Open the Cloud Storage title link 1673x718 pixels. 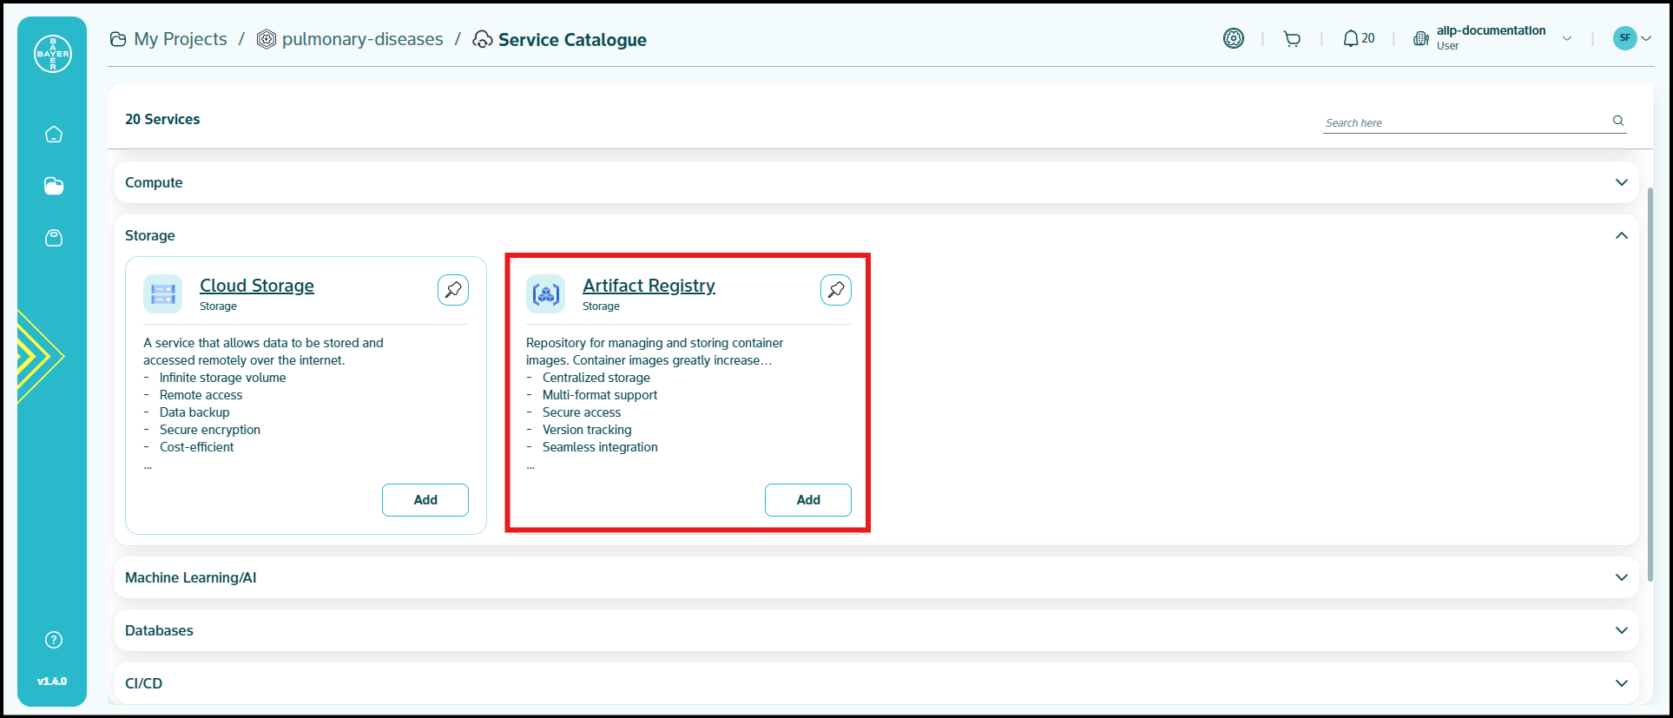click(x=256, y=286)
